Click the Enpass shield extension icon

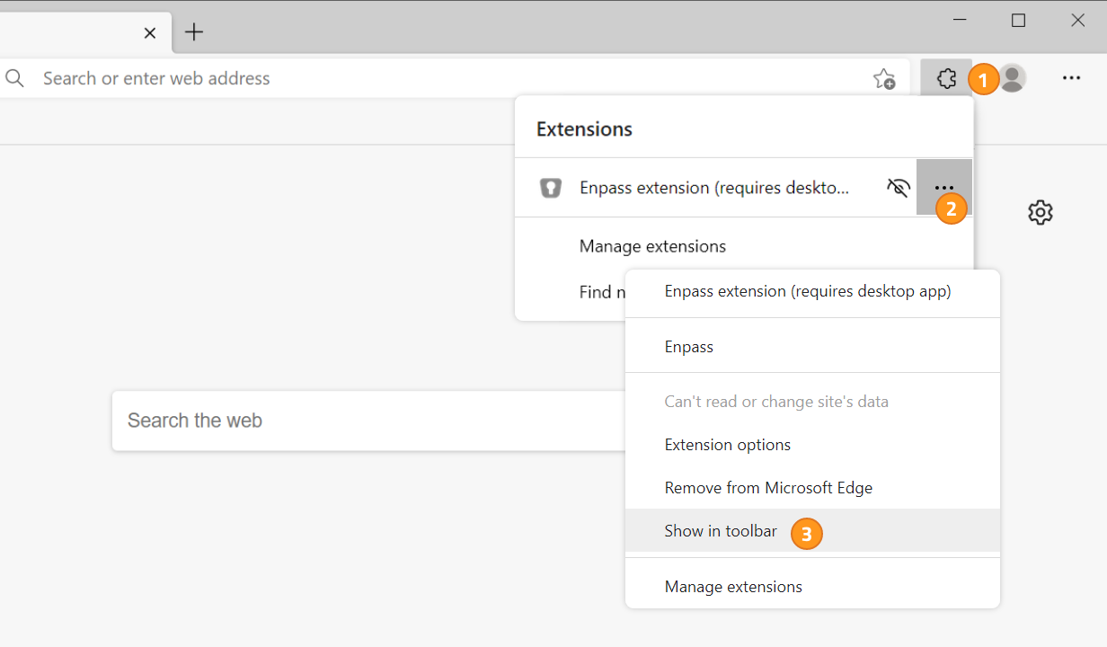pyautogui.click(x=550, y=188)
